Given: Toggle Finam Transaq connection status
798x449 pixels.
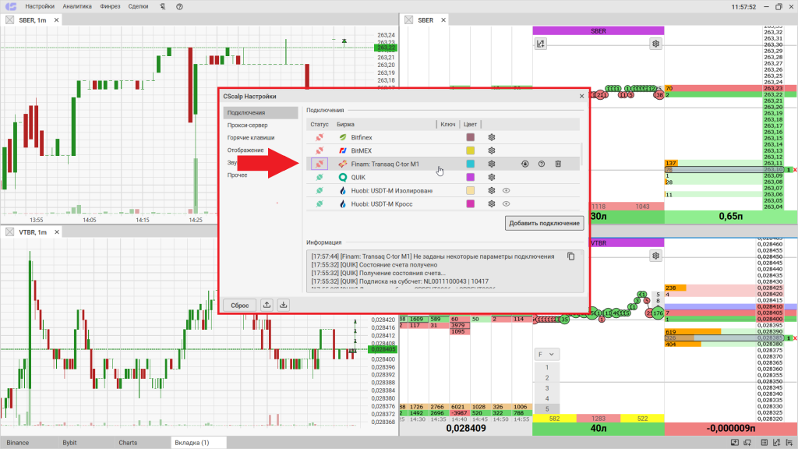Looking at the screenshot, I should tap(319, 164).
